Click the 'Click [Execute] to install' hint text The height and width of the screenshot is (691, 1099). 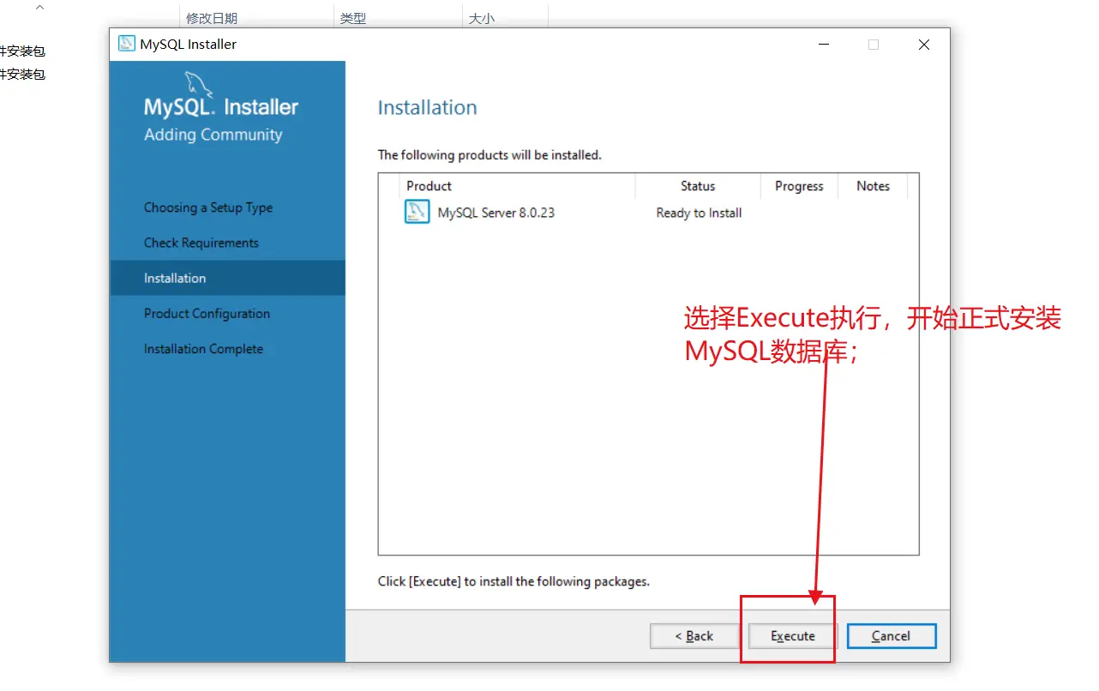(x=513, y=581)
